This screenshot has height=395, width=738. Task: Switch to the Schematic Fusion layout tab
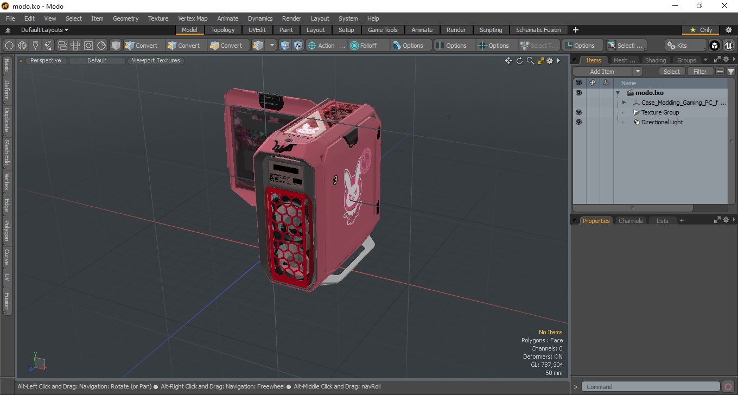(538, 30)
